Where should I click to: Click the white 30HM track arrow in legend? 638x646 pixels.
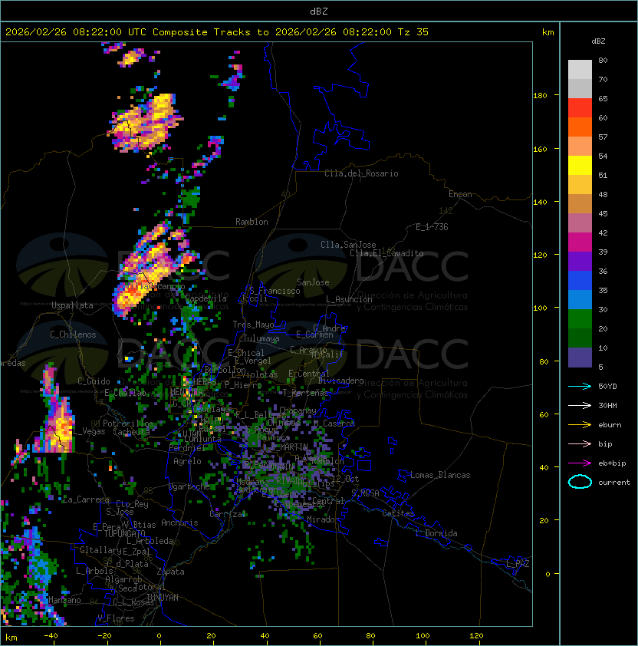(580, 405)
